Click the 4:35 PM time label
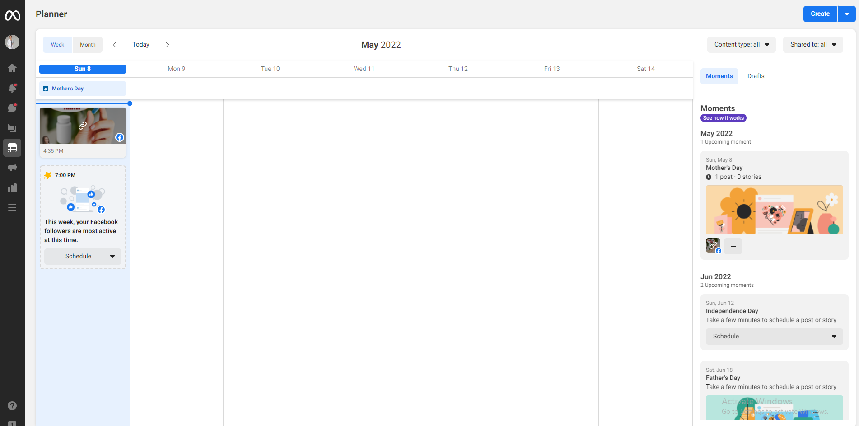This screenshot has width=859, height=426. tap(53, 151)
